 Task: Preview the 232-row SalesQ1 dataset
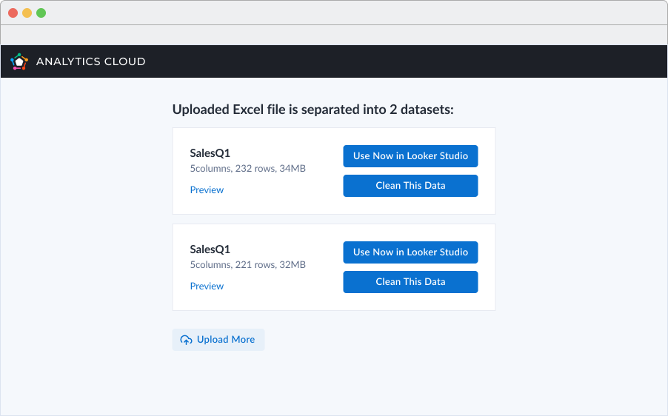(207, 190)
